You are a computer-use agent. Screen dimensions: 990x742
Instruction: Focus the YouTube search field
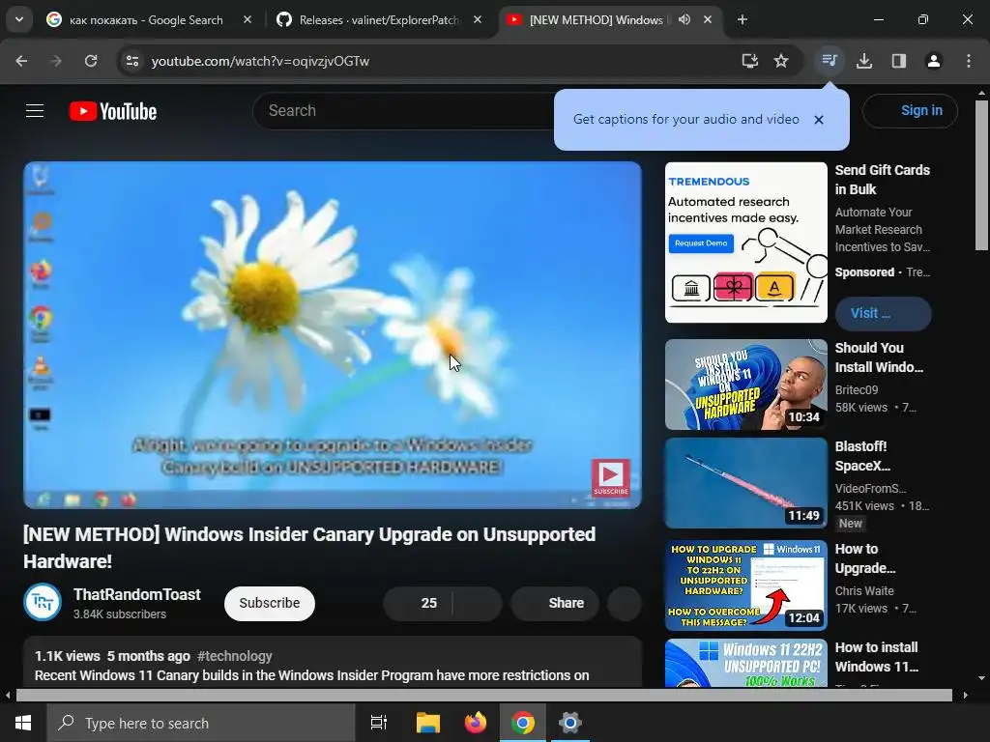pyautogui.click(x=404, y=111)
